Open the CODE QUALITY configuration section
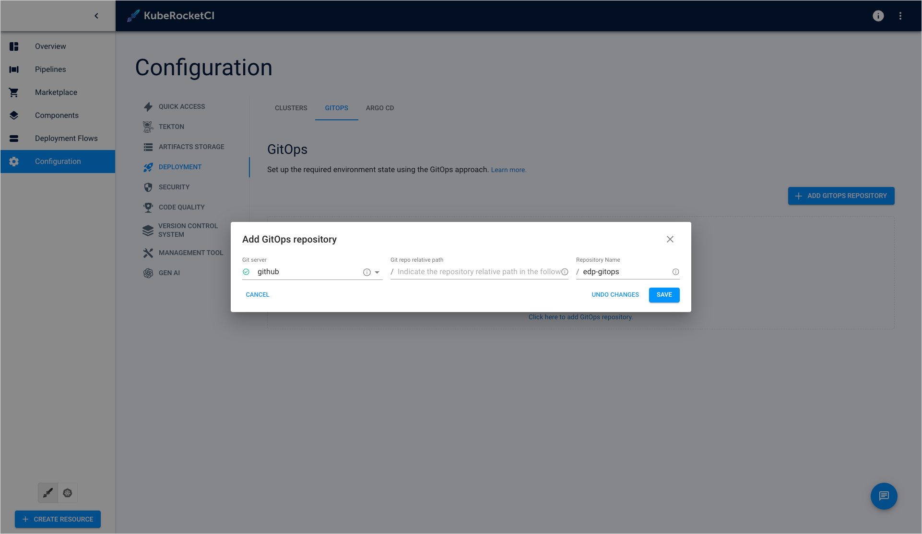The height and width of the screenshot is (534, 922). [x=181, y=207]
